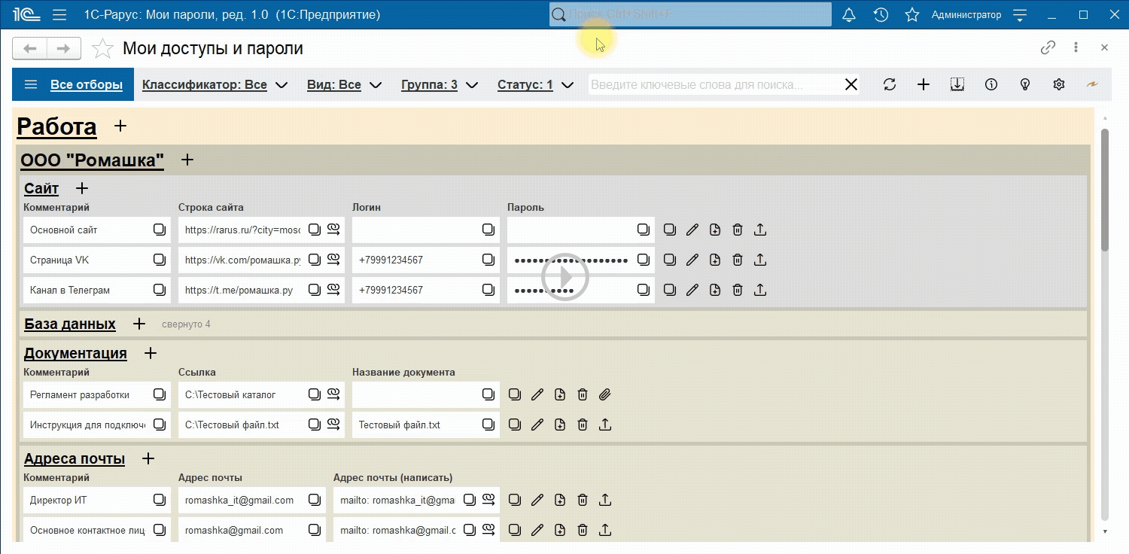Copy link to this form icon
The width and height of the screenshot is (1129, 554).
click(1048, 47)
